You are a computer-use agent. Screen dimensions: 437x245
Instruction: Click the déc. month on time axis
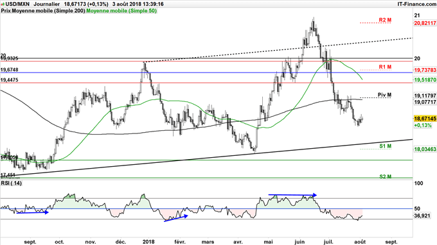pos(121,242)
